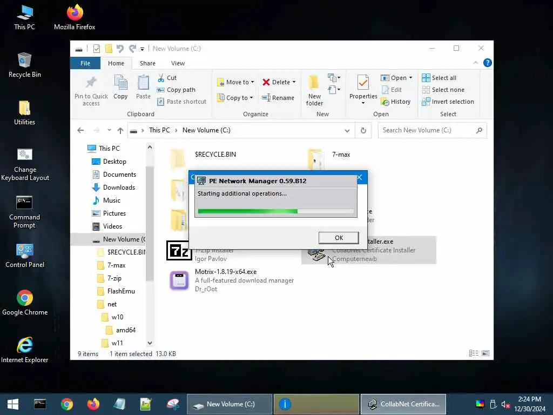
Task: Click Invert selection in ribbon
Action: [x=448, y=102]
